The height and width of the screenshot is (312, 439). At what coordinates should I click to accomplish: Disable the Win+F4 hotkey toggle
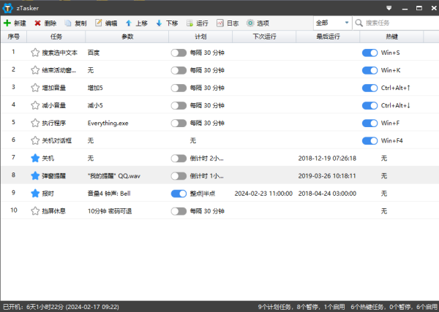click(x=369, y=141)
